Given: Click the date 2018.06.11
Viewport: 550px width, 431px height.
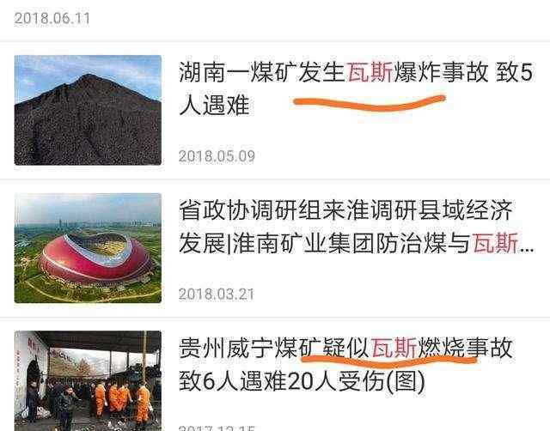Looking at the screenshot, I should tap(52, 18).
